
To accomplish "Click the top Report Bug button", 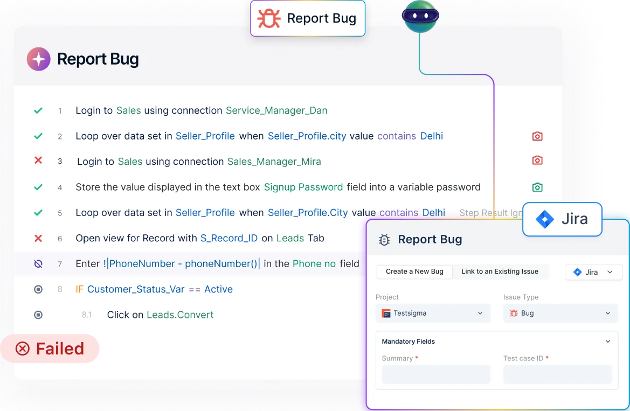I will click(x=308, y=18).
